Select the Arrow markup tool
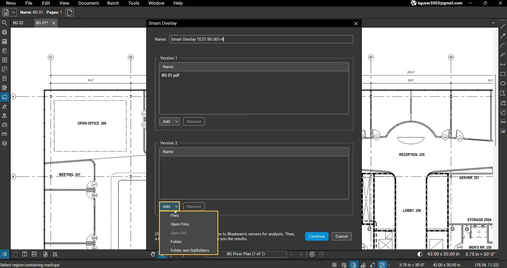This screenshot has height=268, width=507. coord(503,36)
